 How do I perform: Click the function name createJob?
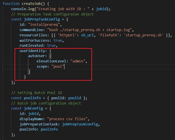coord(31,3)
